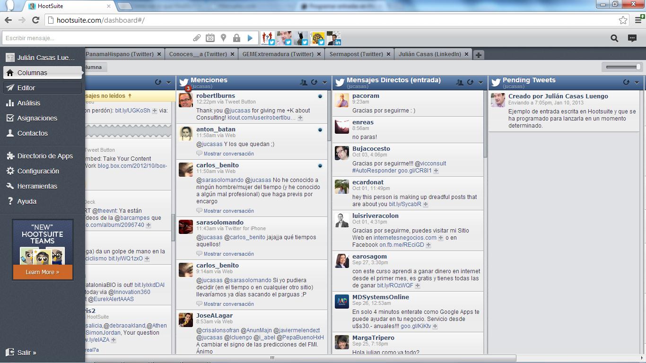Add location with the map pin icon
Viewport: 646px width, 363px height.
pos(223,38)
